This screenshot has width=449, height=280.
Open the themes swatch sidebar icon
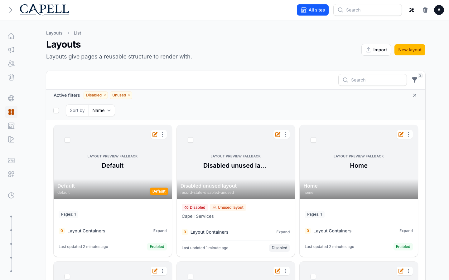pyautogui.click(x=11, y=139)
